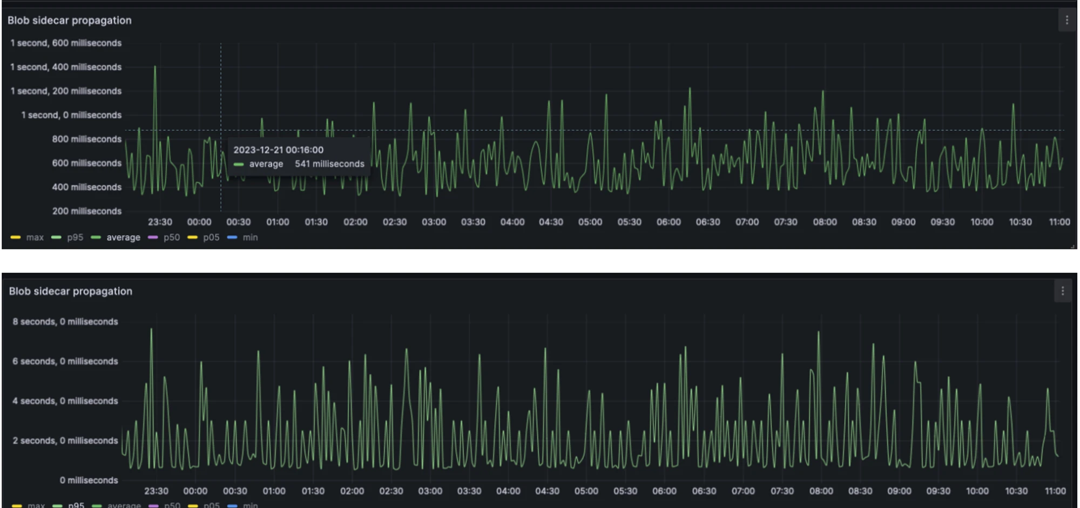Open the lower panel's three-dot menu

1062,291
